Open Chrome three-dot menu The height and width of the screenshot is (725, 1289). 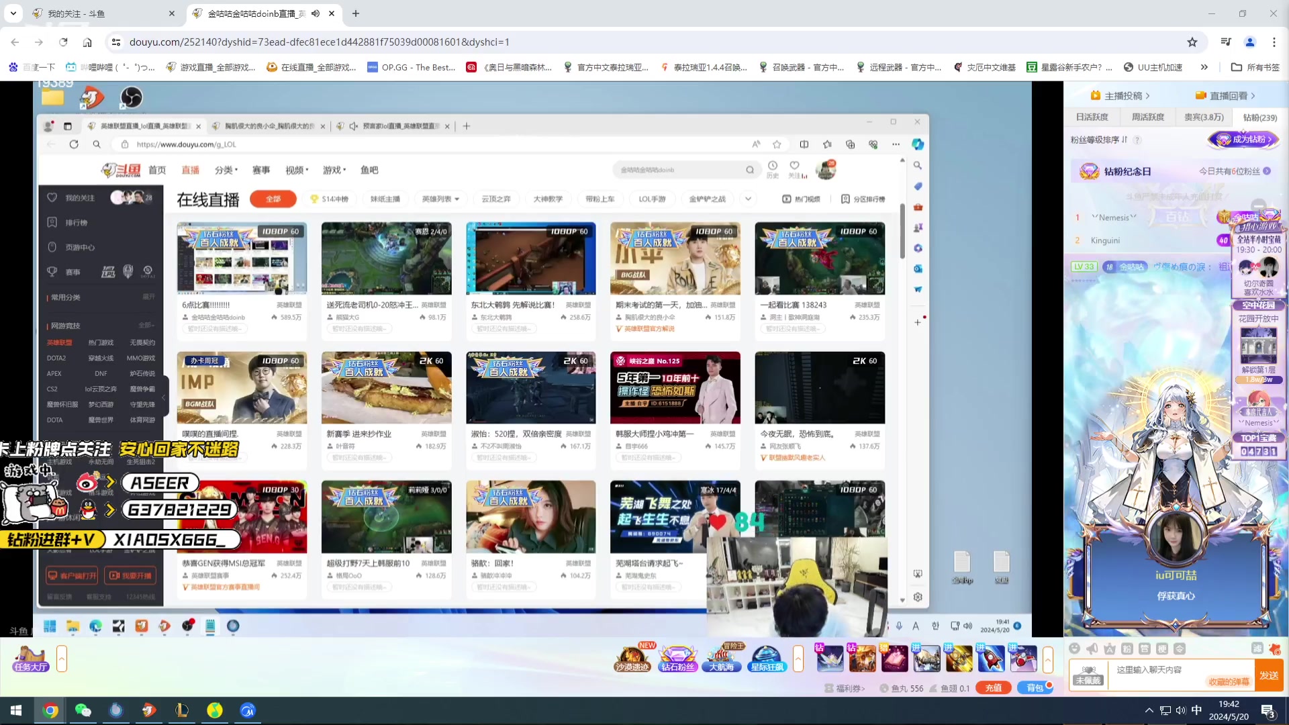coord(1274,42)
